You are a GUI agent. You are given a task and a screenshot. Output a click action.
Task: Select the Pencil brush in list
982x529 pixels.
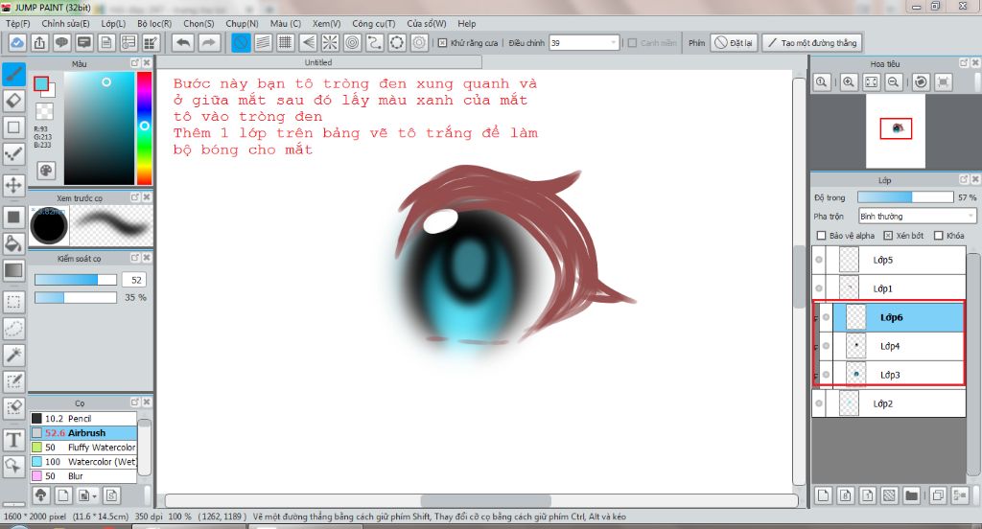click(83, 418)
